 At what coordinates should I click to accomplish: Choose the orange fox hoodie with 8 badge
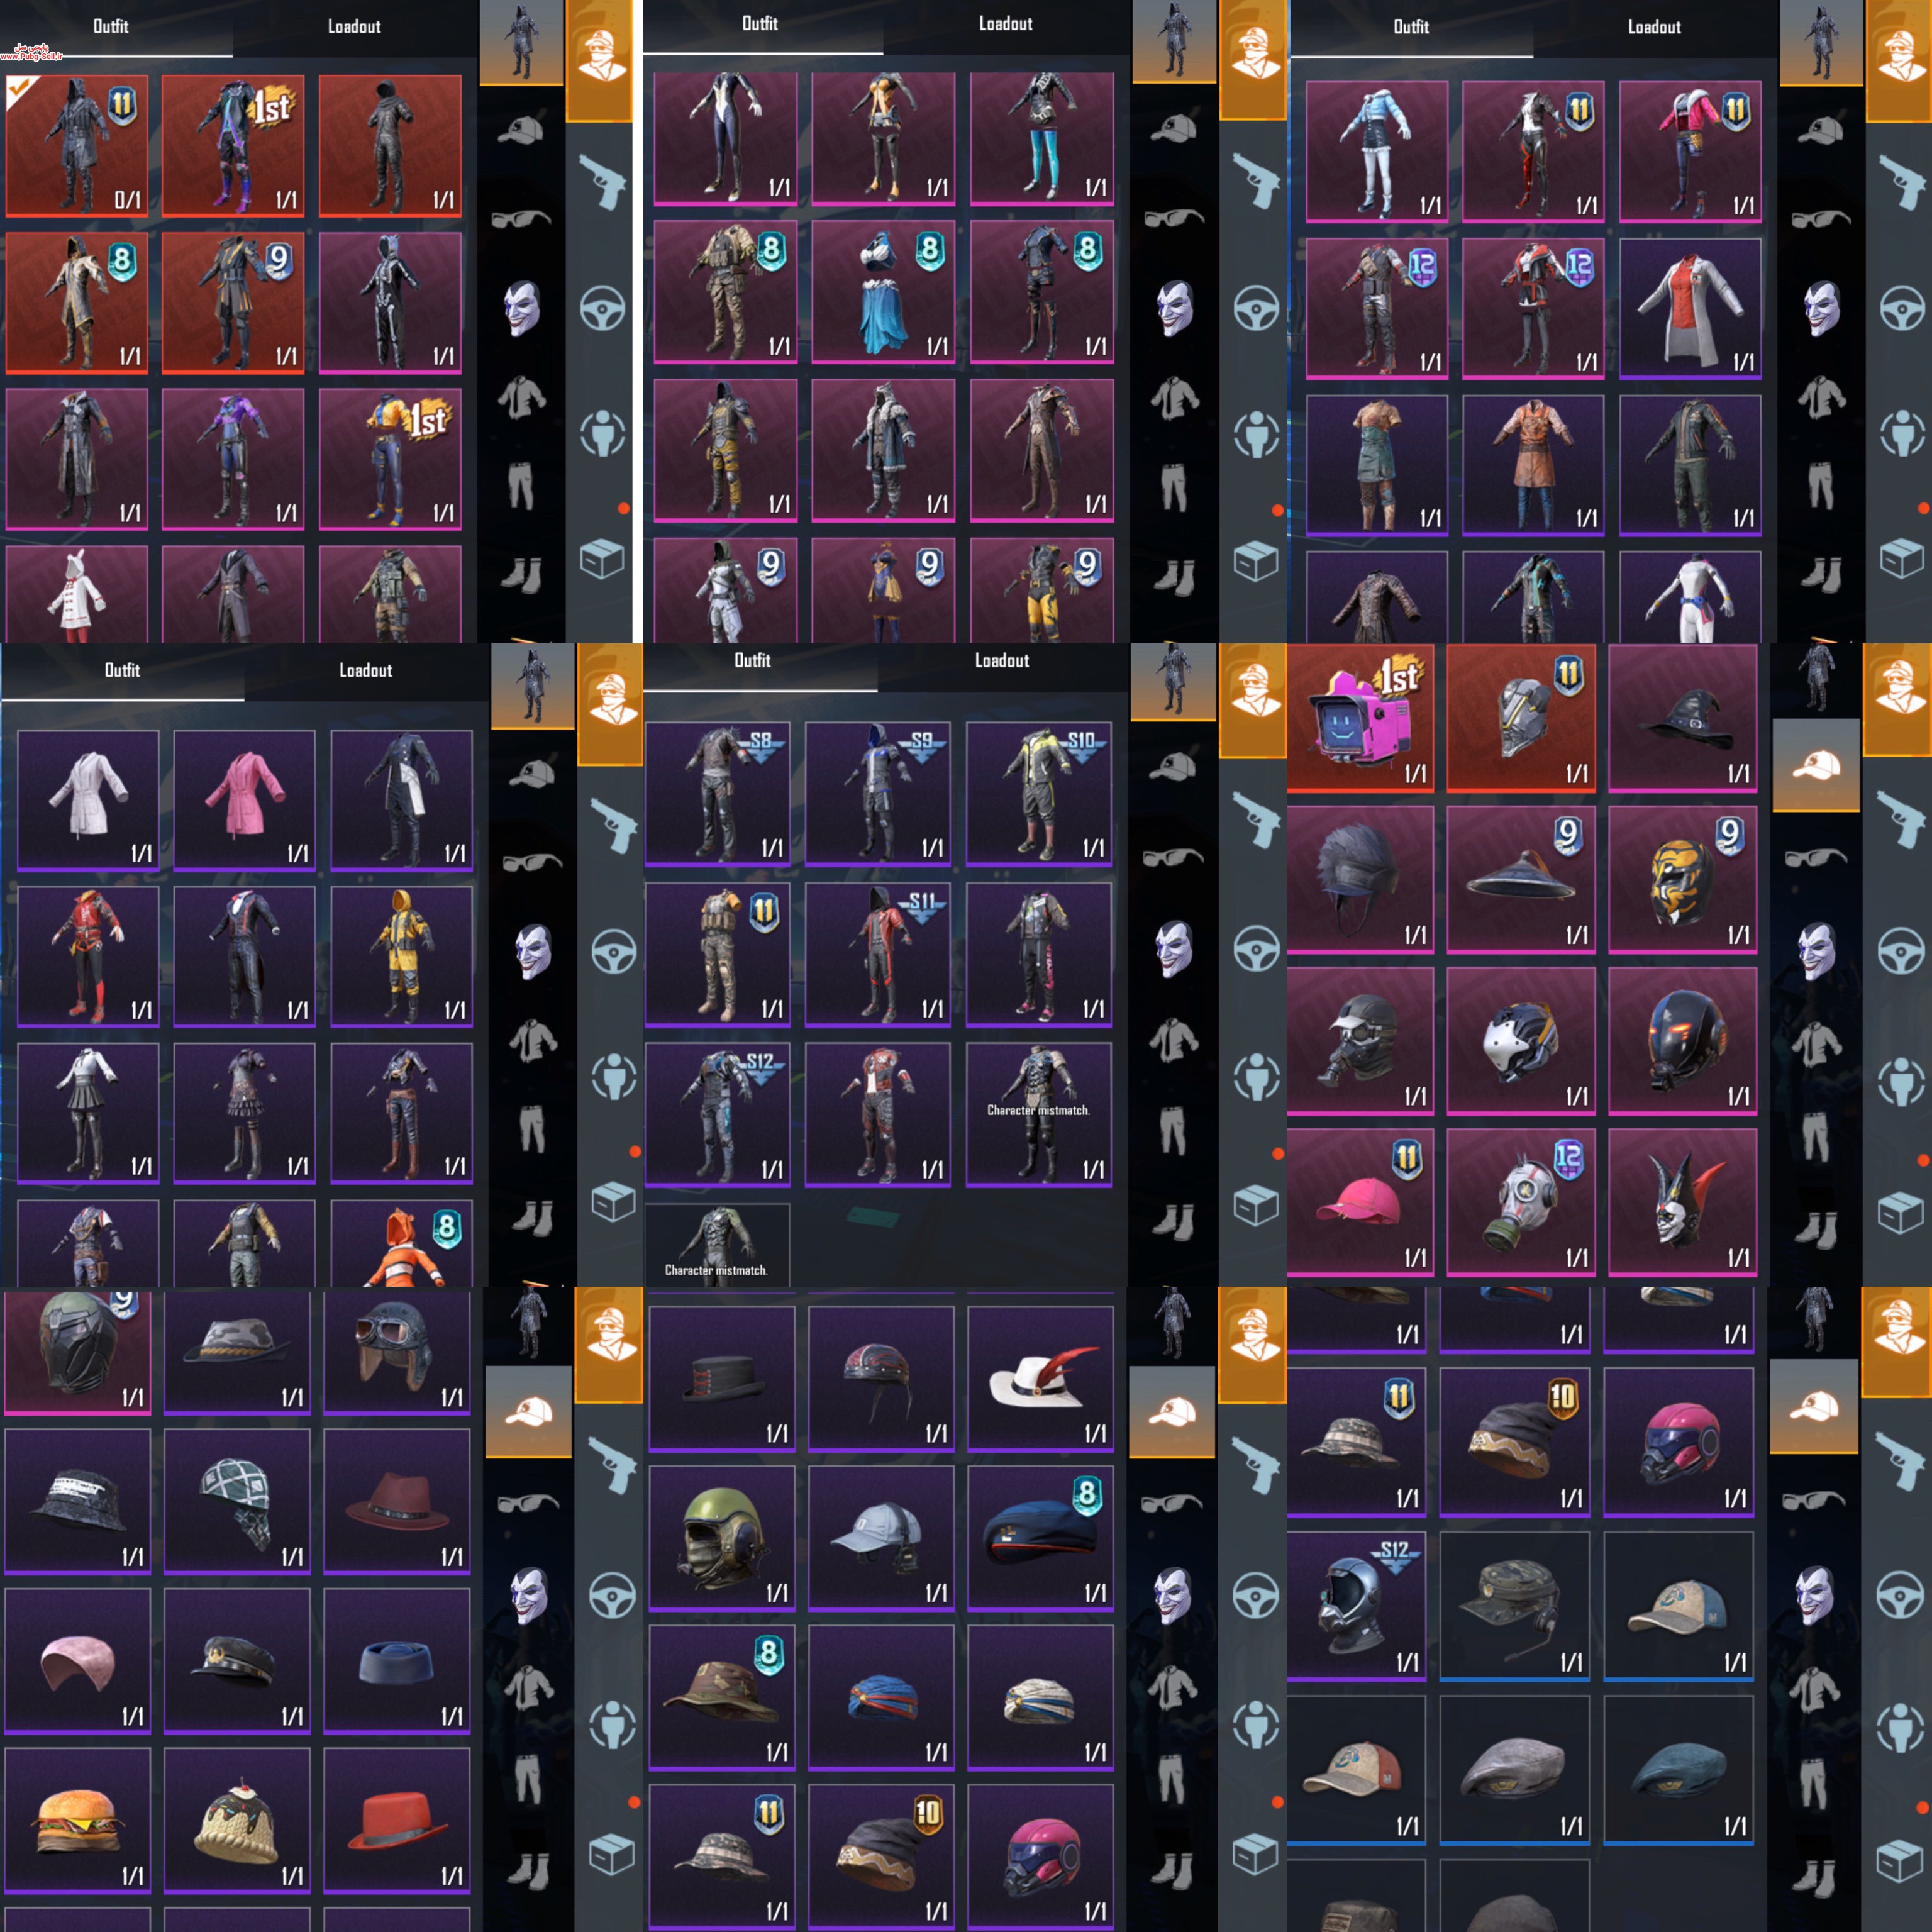(401, 1243)
